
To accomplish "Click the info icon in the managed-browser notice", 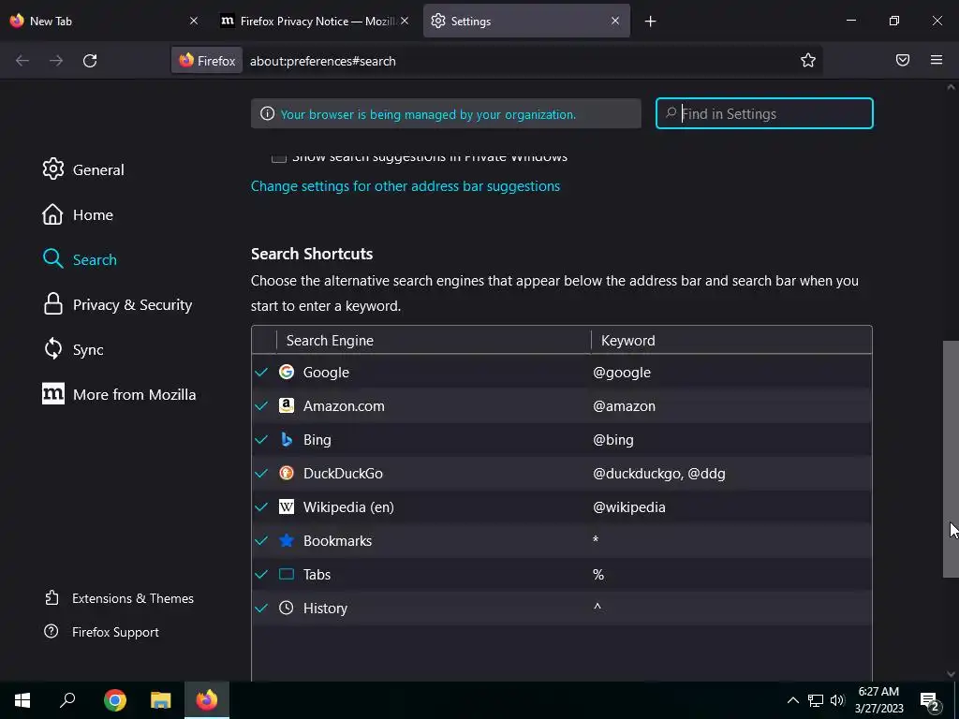I will [267, 113].
